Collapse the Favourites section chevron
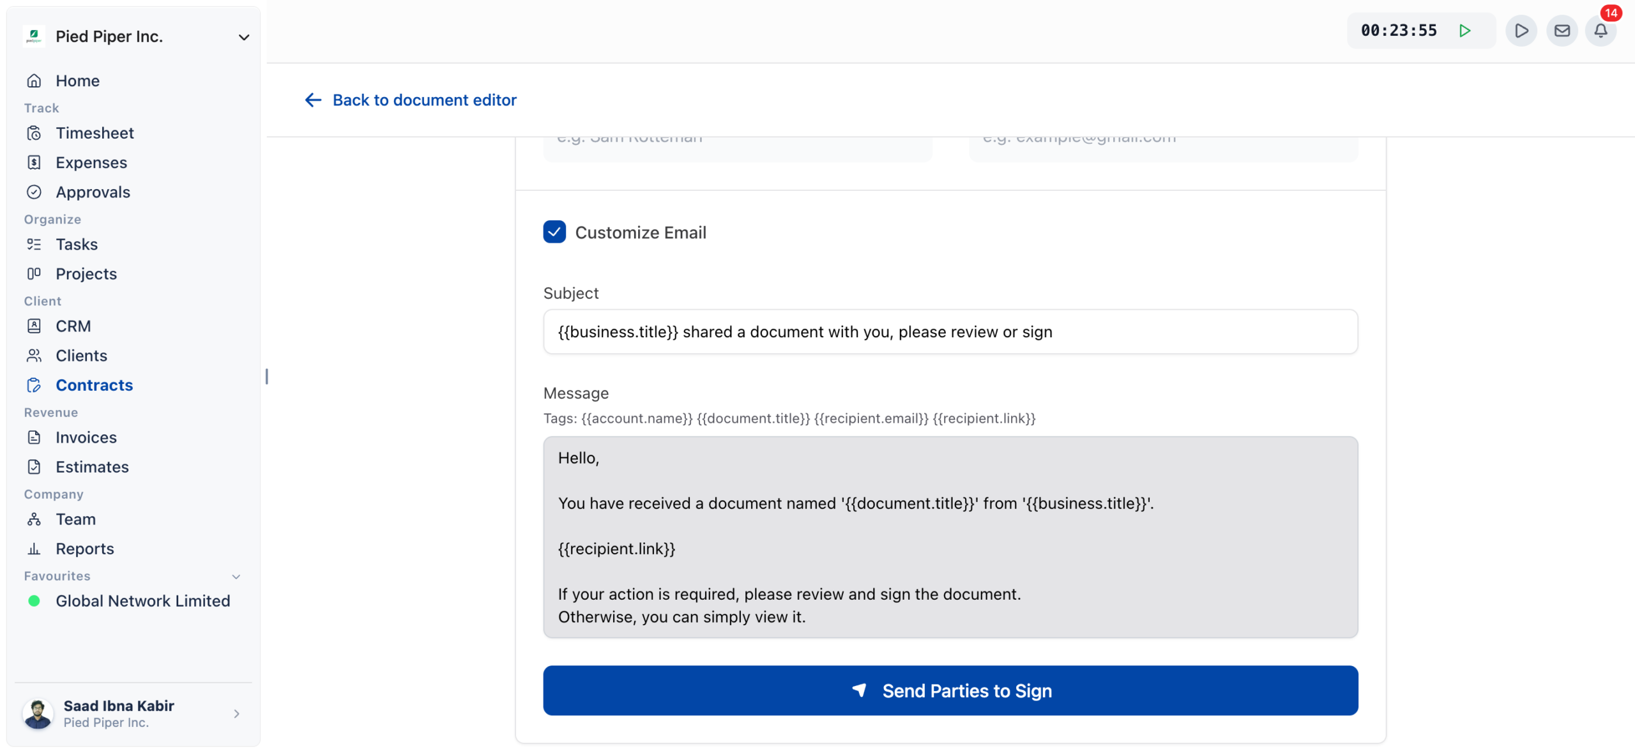 pyautogui.click(x=236, y=576)
